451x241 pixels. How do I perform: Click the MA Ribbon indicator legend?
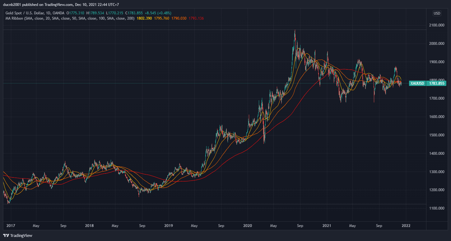coord(70,18)
